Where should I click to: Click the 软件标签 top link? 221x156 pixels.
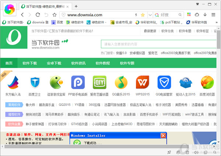click(203, 31)
